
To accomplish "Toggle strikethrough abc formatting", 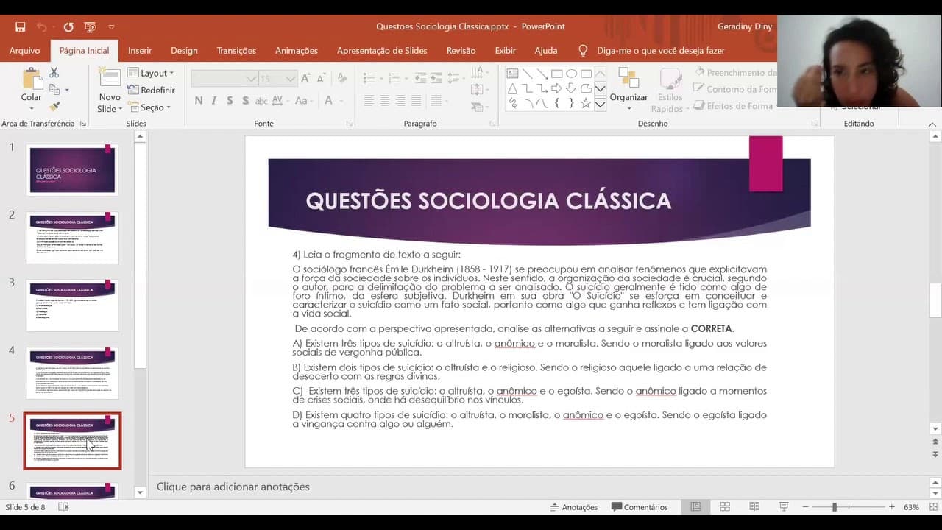I will tap(261, 101).
